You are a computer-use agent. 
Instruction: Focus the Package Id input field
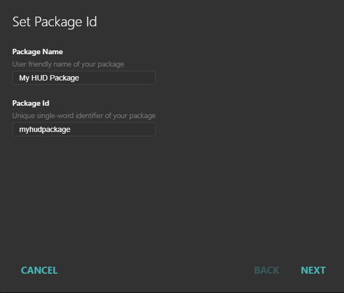tap(84, 129)
